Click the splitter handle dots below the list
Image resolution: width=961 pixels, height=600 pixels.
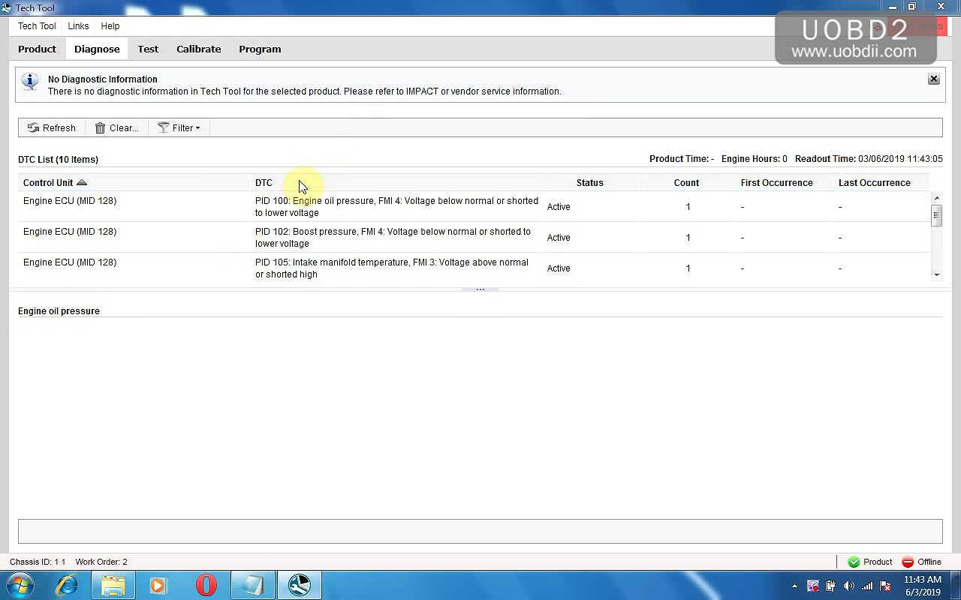[x=480, y=289]
